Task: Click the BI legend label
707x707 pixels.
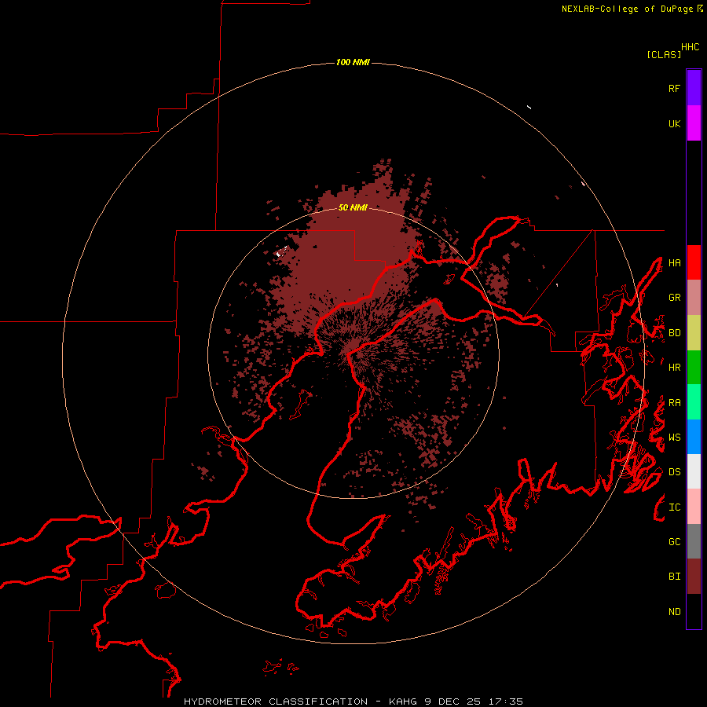Action: coord(674,577)
